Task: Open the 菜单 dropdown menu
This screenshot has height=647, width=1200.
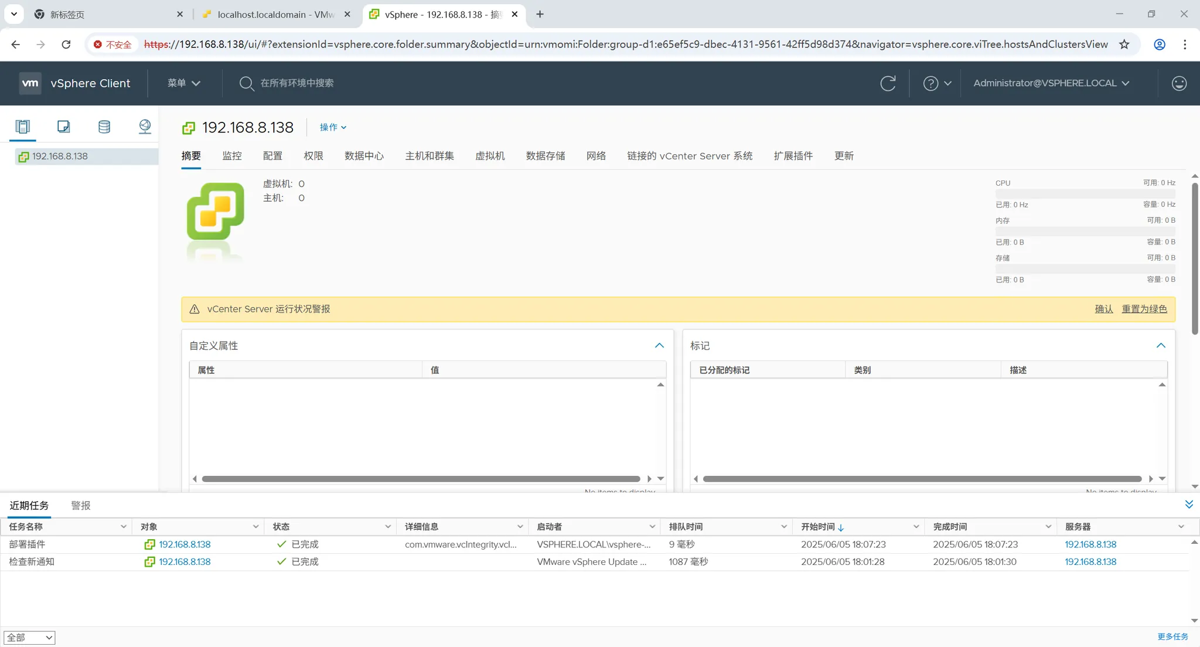Action: click(x=184, y=83)
